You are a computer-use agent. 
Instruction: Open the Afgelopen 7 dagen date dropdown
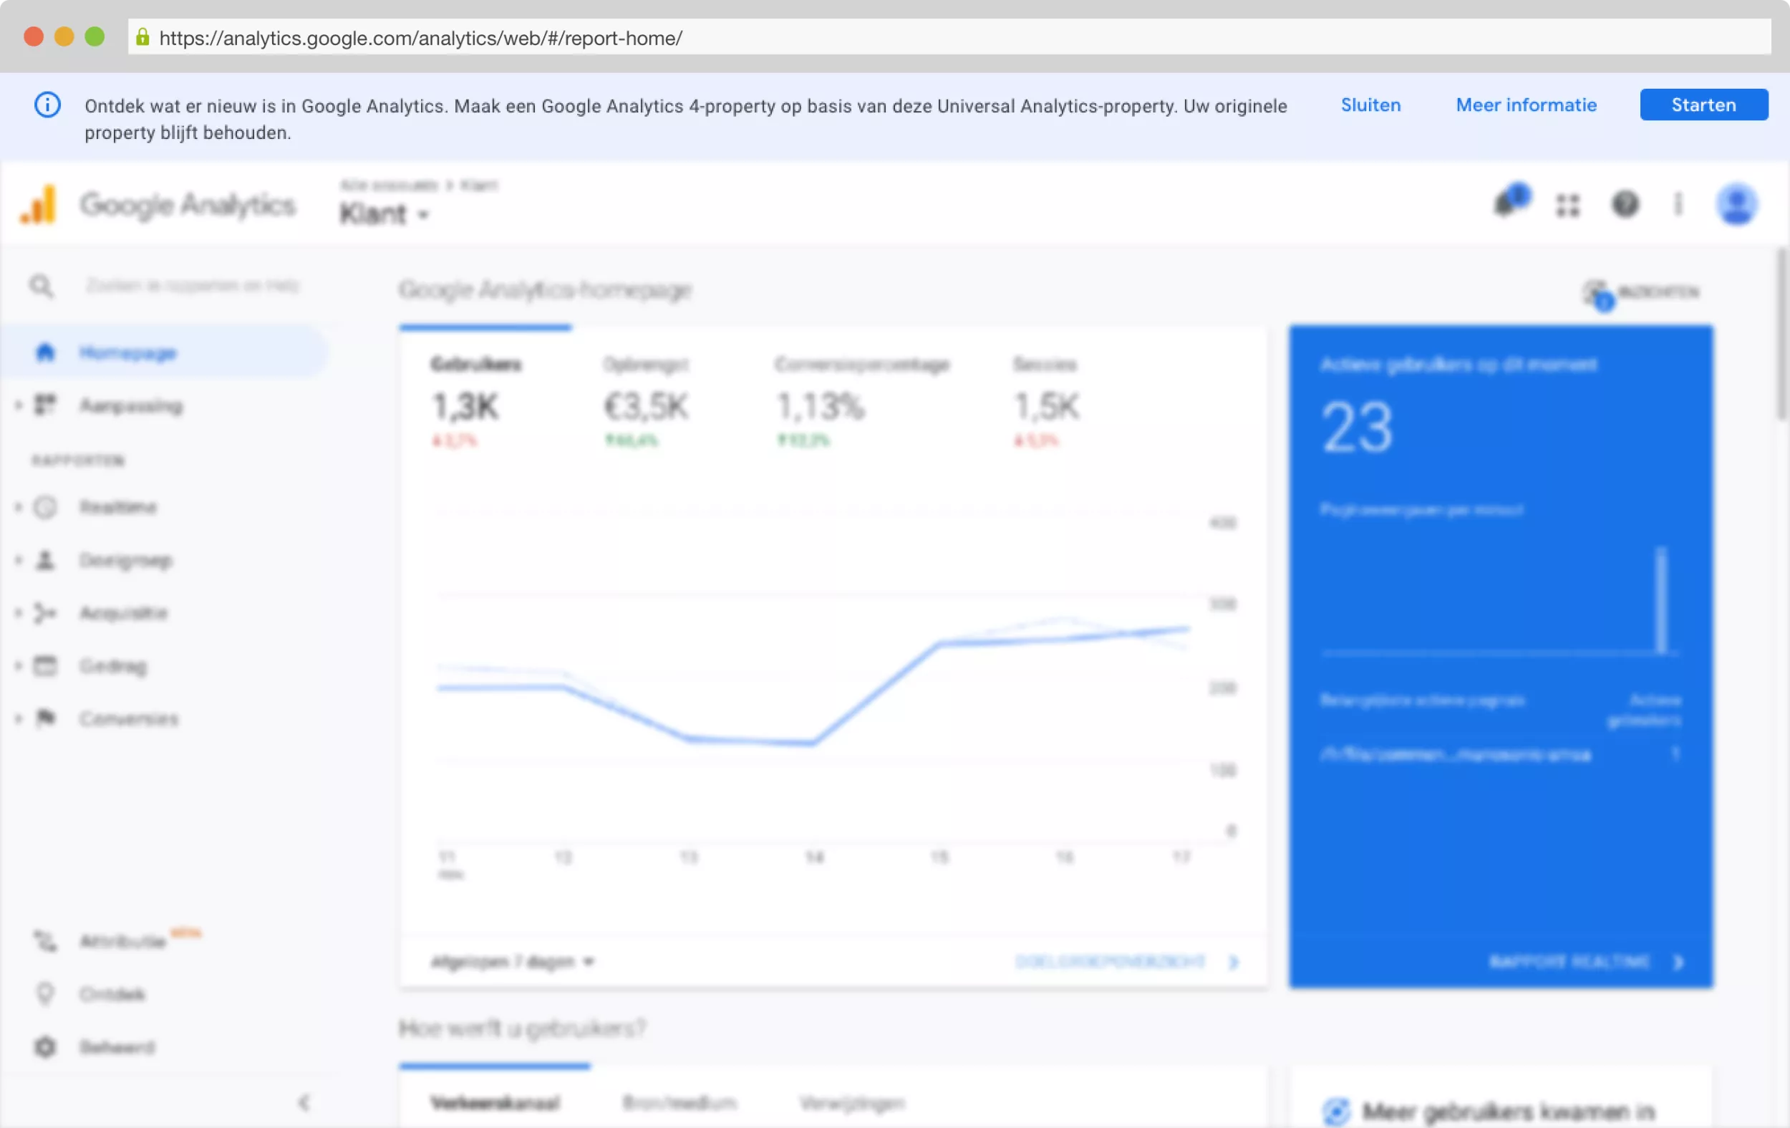coord(513,961)
